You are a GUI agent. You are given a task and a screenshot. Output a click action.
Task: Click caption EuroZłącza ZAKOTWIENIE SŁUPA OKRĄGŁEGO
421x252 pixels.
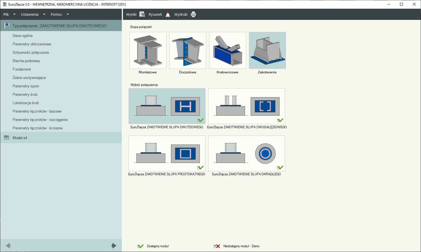click(246, 174)
